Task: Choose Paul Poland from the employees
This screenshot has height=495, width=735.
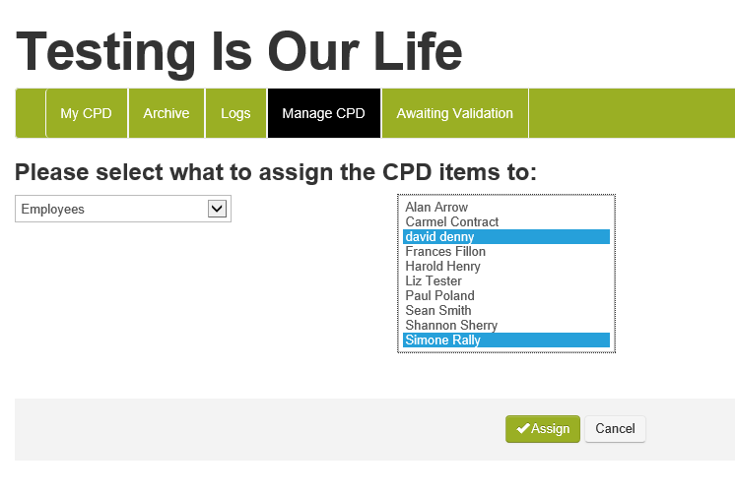Action: tap(439, 296)
